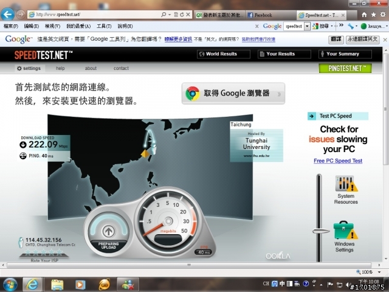Image resolution: width=389 pixels, height=292 pixels.
Task: Open Windows Explorer folder on taskbar
Action: pyautogui.click(x=57, y=285)
